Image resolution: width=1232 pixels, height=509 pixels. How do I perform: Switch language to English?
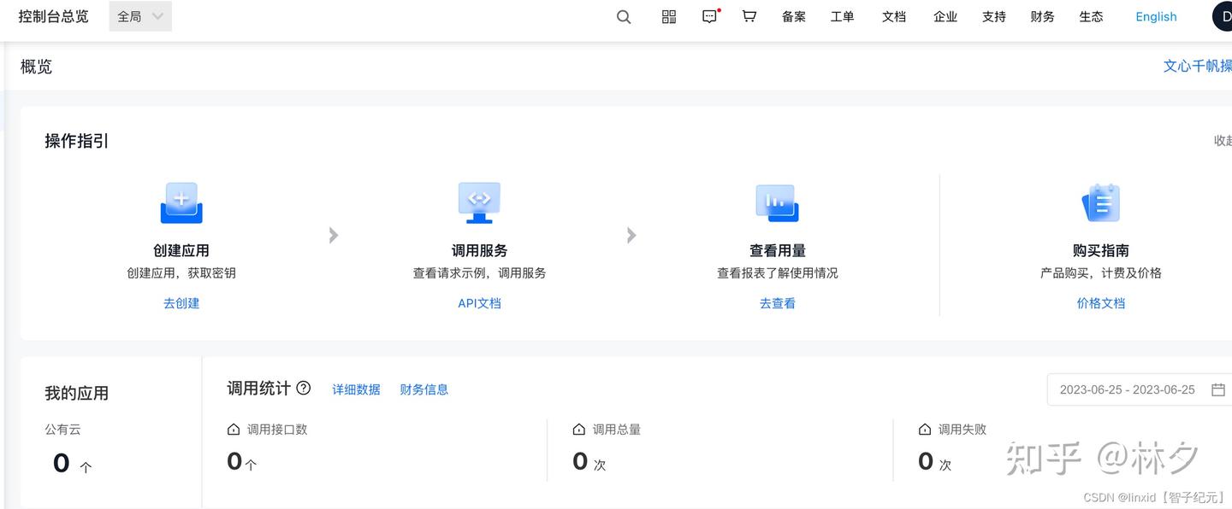(1156, 16)
